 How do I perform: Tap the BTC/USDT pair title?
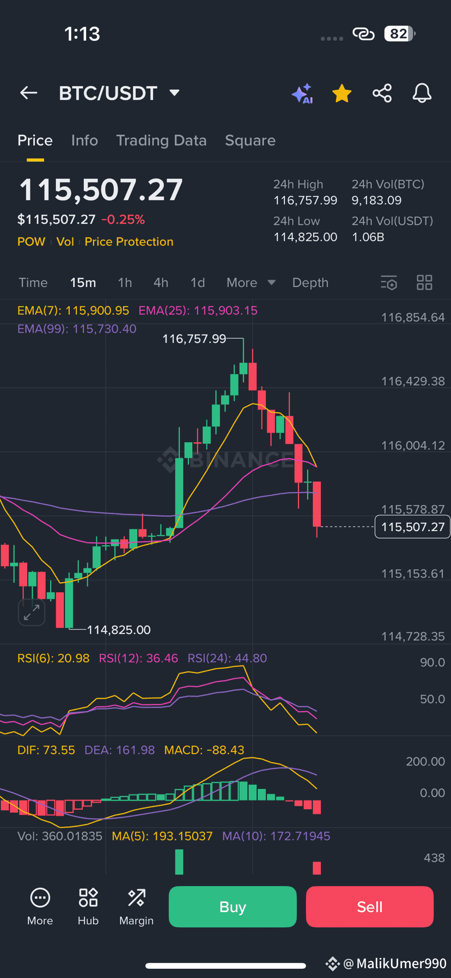(x=108, y=93)
